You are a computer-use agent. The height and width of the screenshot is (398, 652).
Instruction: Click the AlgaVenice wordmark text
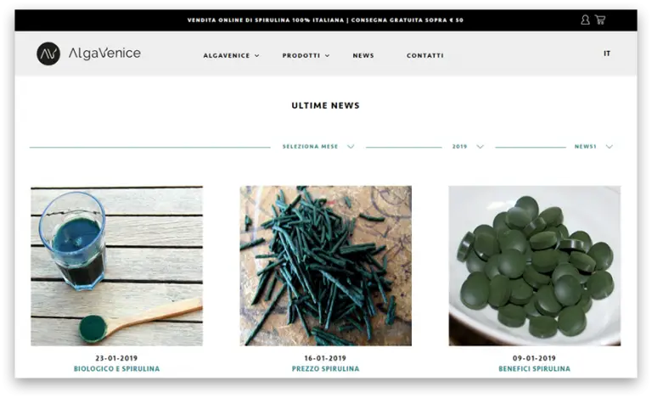(x=104, y=53)
